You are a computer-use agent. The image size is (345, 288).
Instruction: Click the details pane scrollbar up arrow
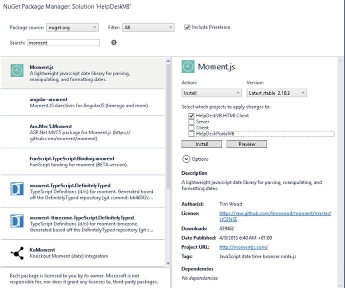340,61
